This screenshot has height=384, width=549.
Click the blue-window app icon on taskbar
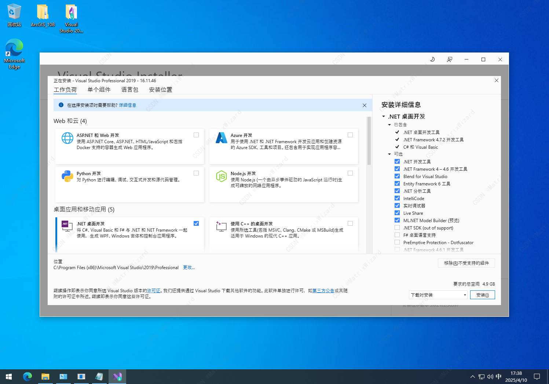point(81,377)
